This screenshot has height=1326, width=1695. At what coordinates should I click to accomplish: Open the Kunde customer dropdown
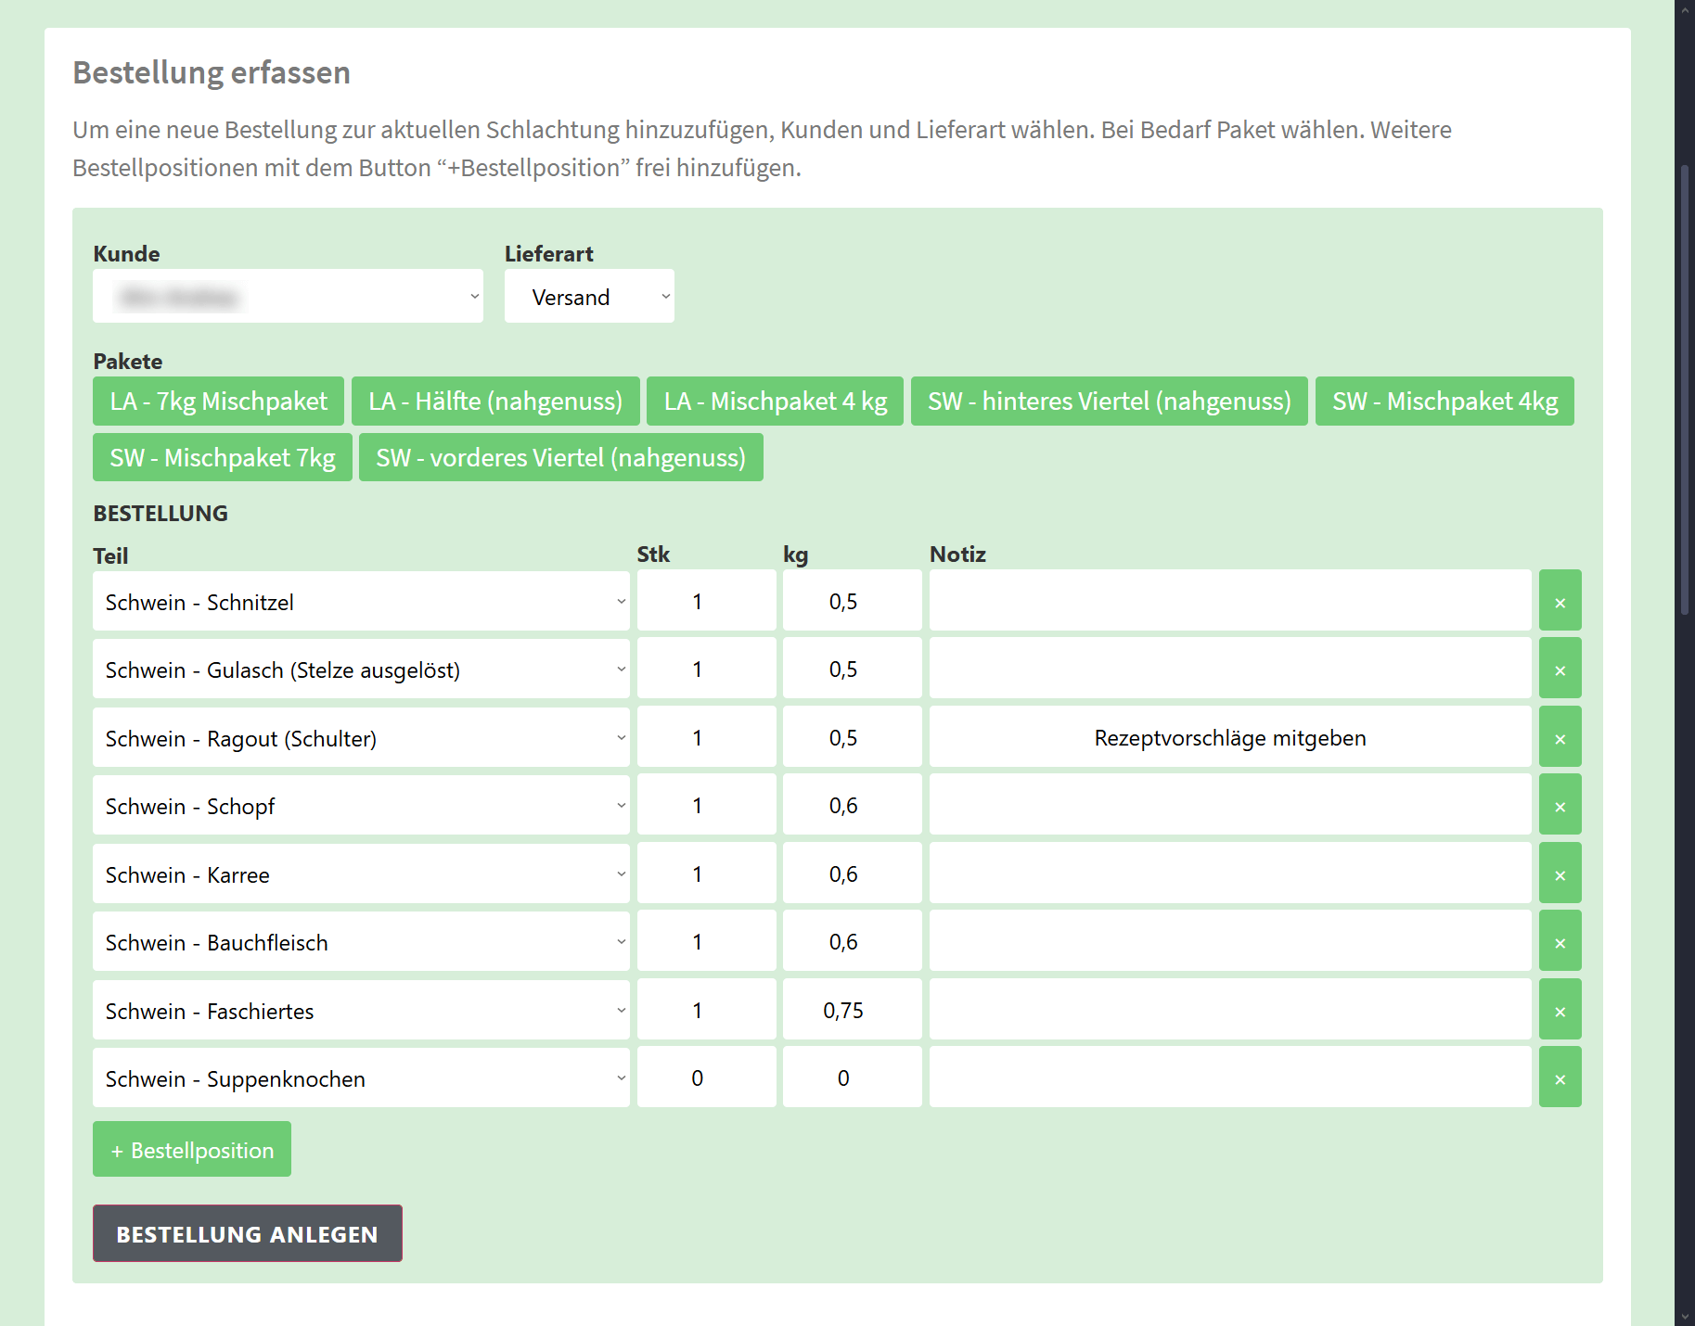tap(288, 297)
